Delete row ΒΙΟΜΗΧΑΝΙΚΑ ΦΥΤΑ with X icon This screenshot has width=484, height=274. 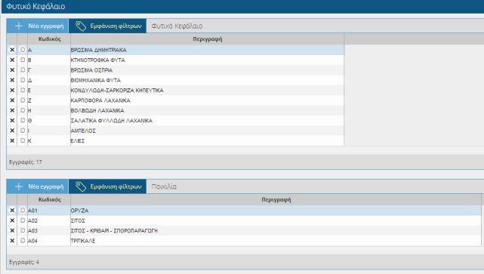click(12, 80)
